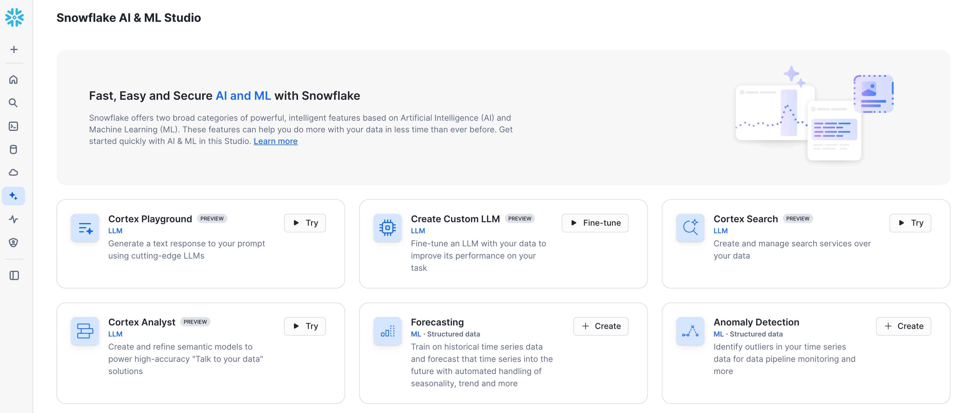Screen dimensions: 961x413
Task: Click Create on Anomaly Detection card
Action: point(903,326)
